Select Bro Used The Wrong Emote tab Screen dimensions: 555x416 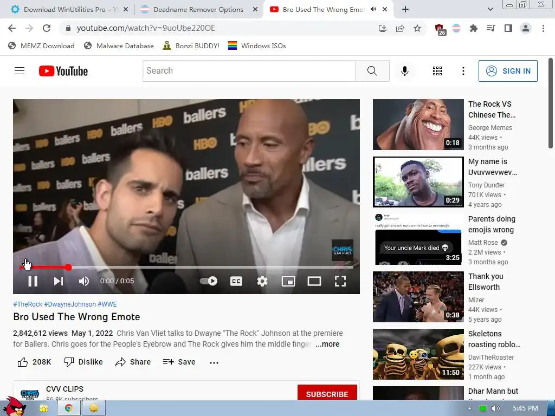pyautogui.click(x=324, y=10)
